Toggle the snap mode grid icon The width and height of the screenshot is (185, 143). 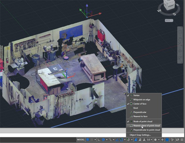(92, 140)
